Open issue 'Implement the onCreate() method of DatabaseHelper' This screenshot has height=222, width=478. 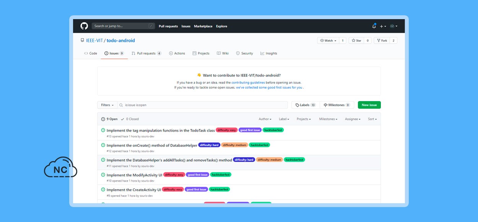click(x=152, y=145)
